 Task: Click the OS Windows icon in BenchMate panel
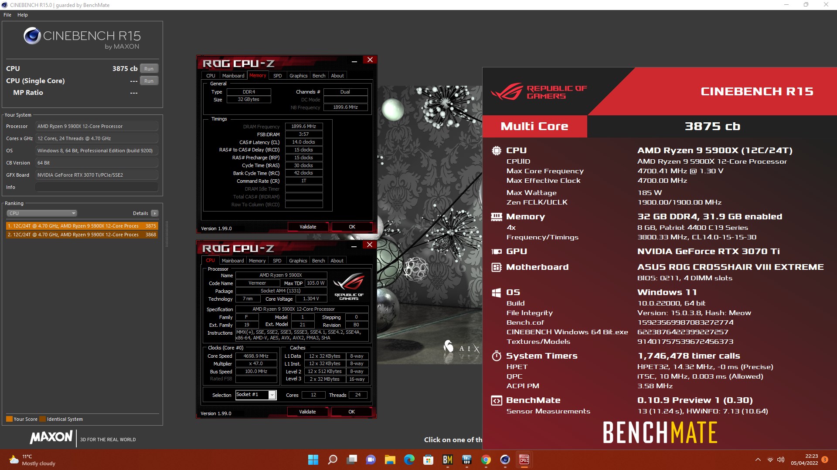(x=497, y=292)
